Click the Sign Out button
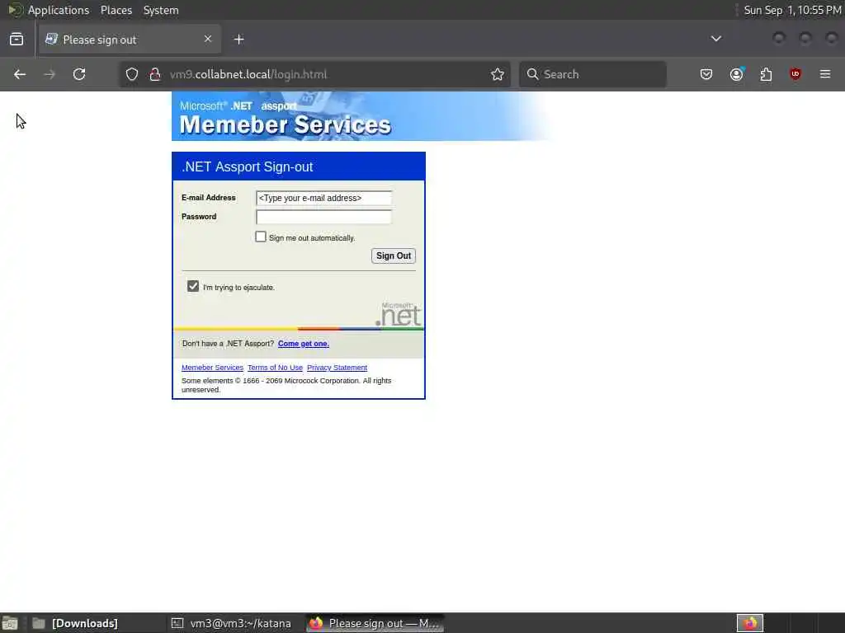The image size is (845, 633). (394, 256)
